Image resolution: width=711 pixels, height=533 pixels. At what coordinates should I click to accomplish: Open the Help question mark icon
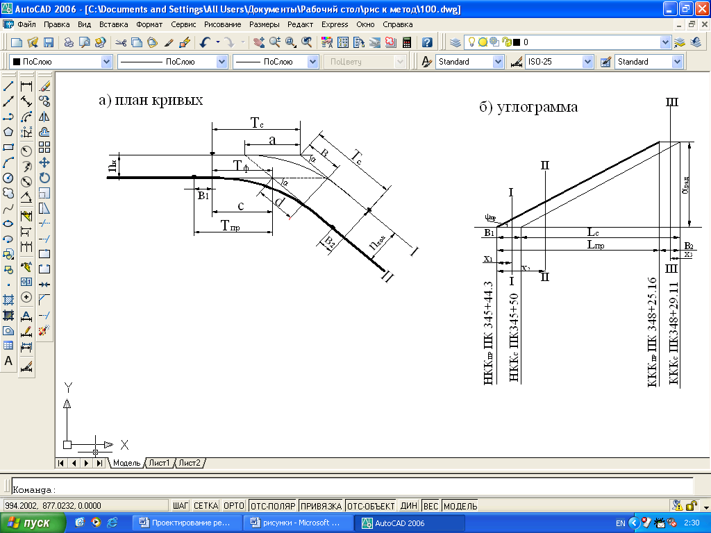click(427, 42)
